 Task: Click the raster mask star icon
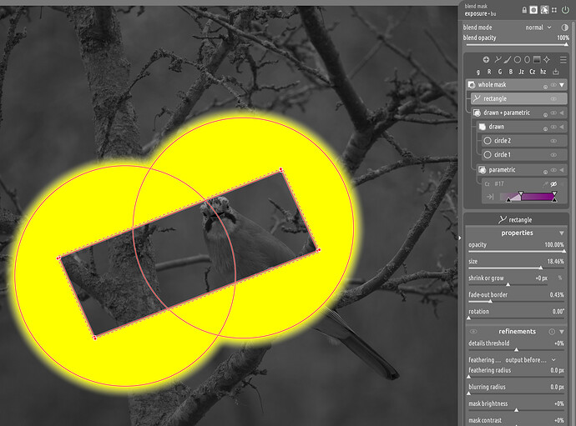coord(547,59)
